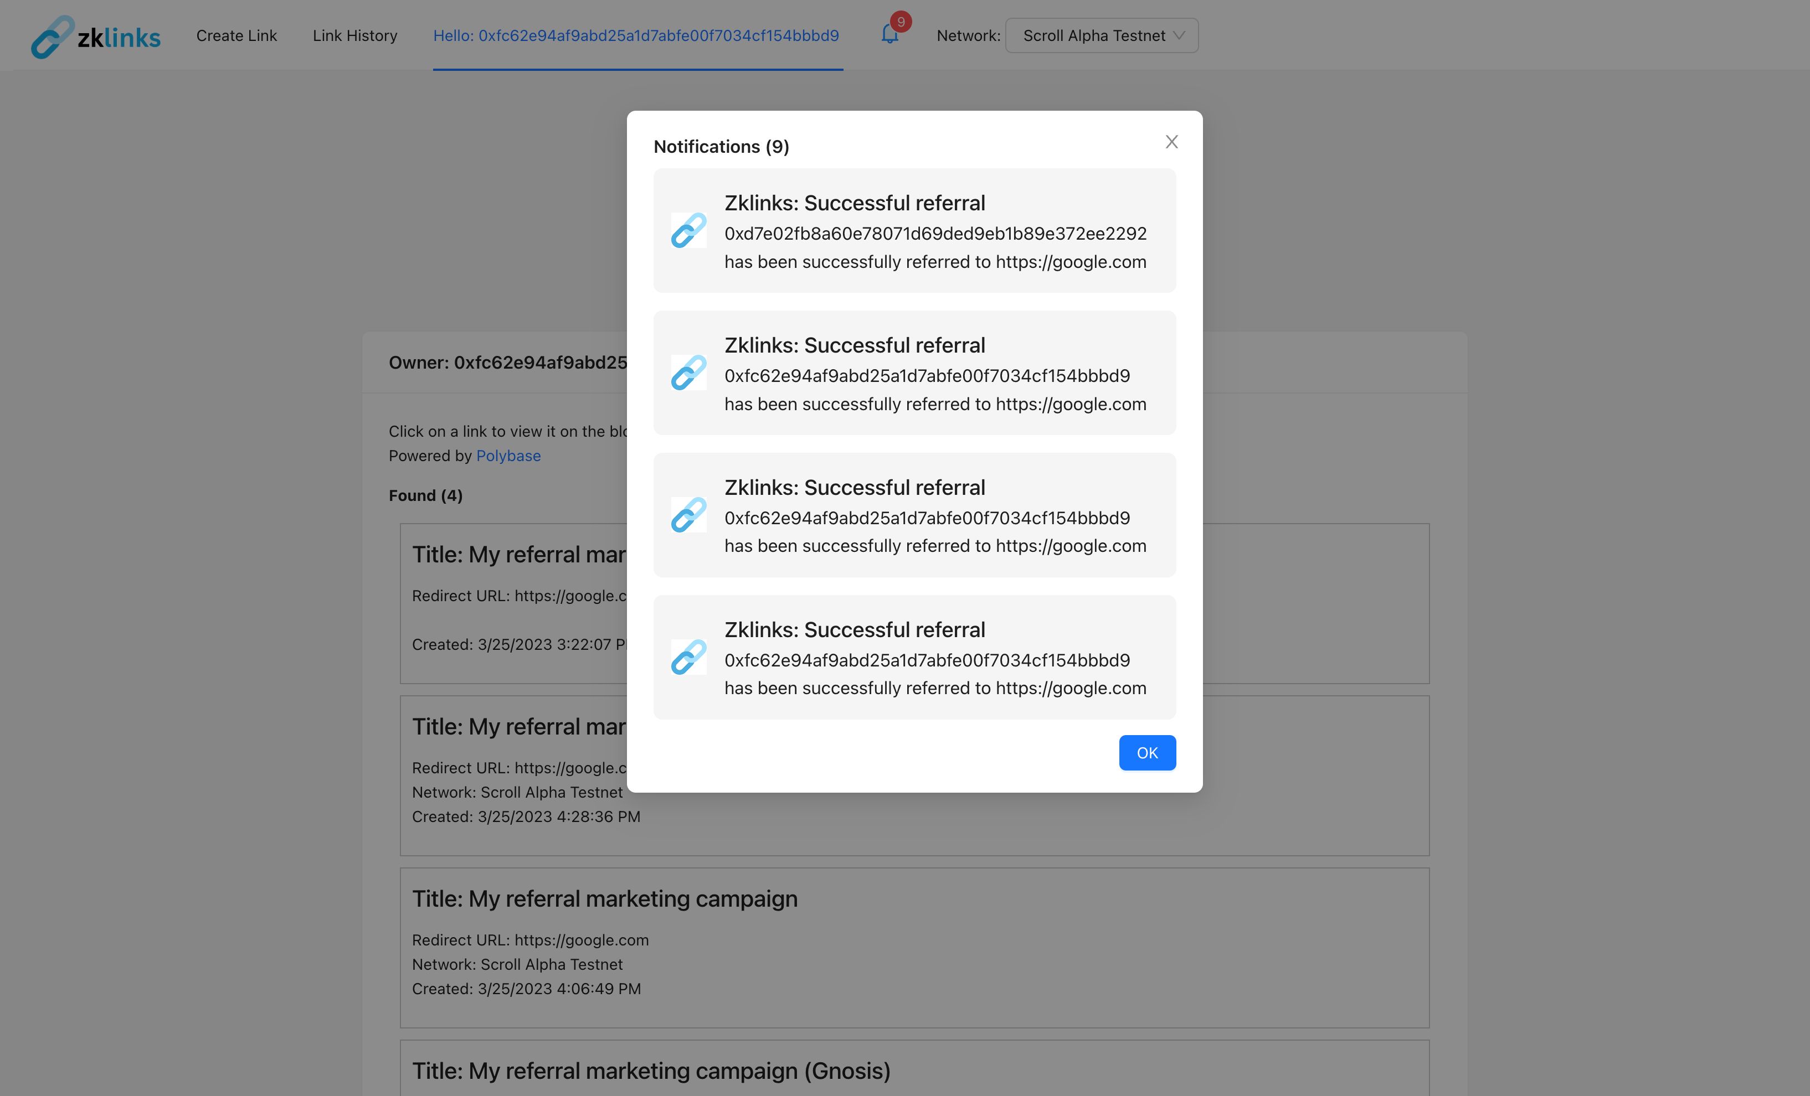Viewport: 1810px width, 1096px height.
Task: Expand the Network dropdown selector
Action: 1100,35
